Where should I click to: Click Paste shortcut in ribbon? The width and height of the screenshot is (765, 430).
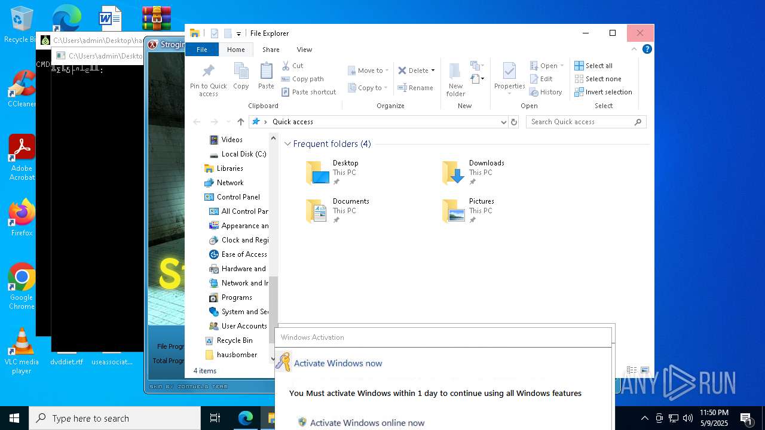308,92
